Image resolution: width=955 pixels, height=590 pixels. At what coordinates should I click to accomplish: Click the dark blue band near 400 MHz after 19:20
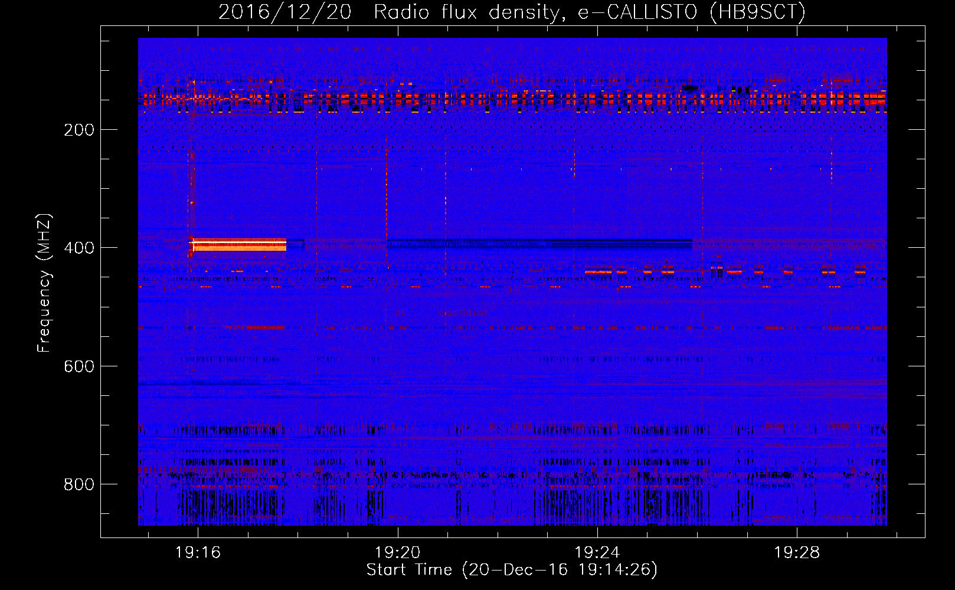coord(539,243)
